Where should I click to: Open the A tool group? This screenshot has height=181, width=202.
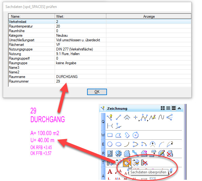[103, 174]
